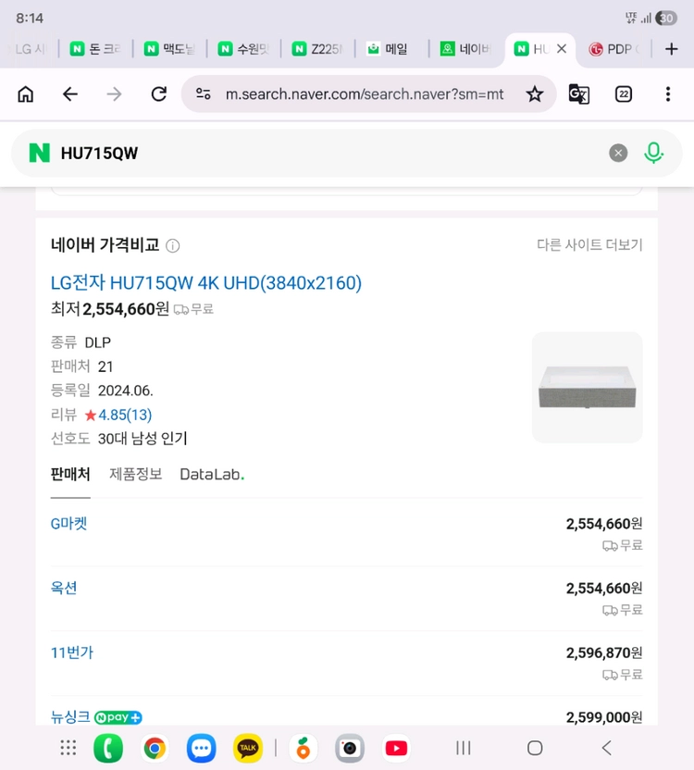Open the G마켓 seller link
The height and width of the screenshot is (770, 694).
68,524
